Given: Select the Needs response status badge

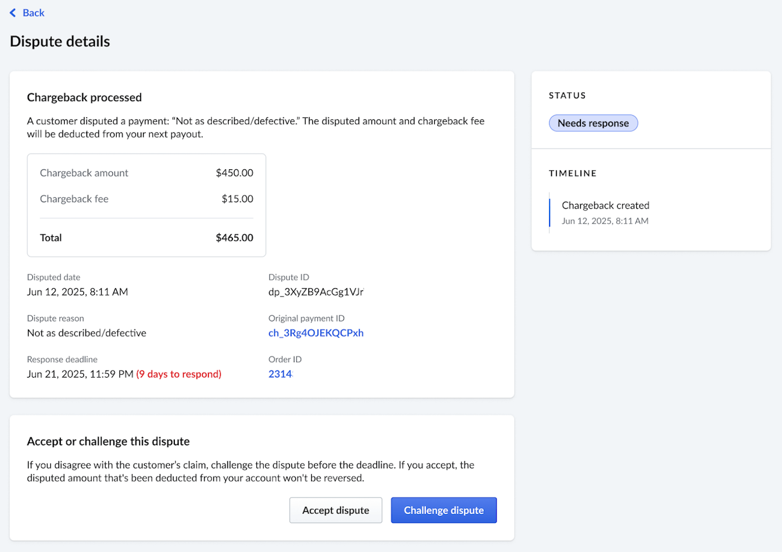Looking at the screenshot, I should pos(593,123).
